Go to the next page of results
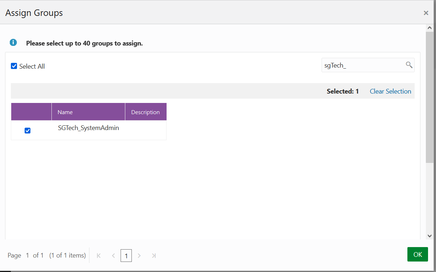The height and width of the screenshot is (272, 436). click(x=139, y=255)
